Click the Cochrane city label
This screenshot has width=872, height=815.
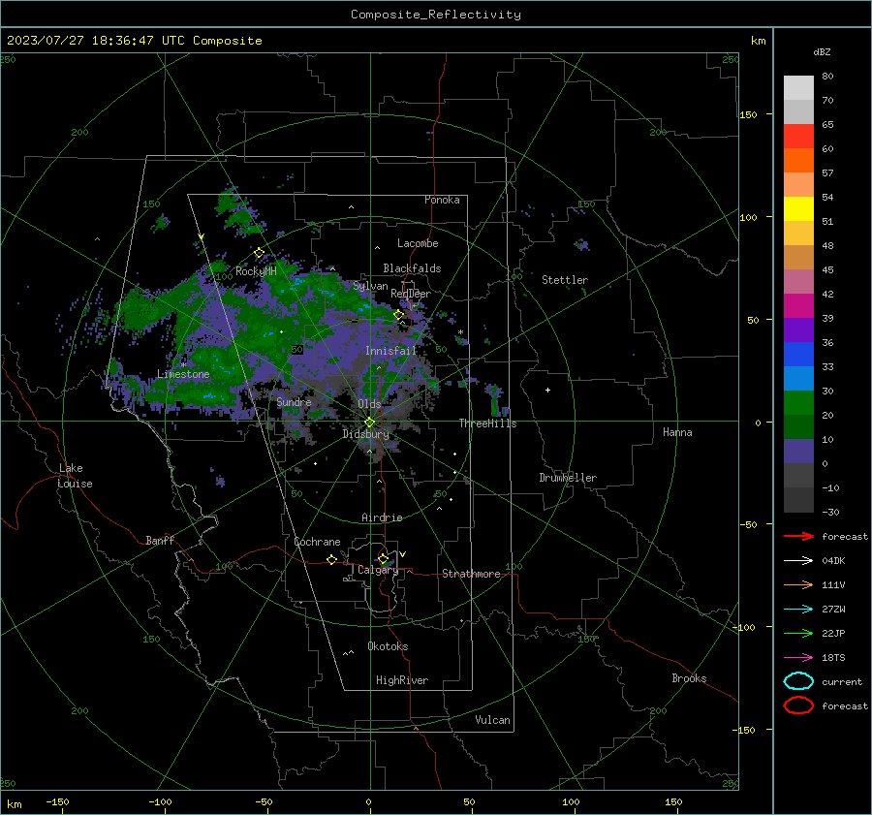coord(317,542)
